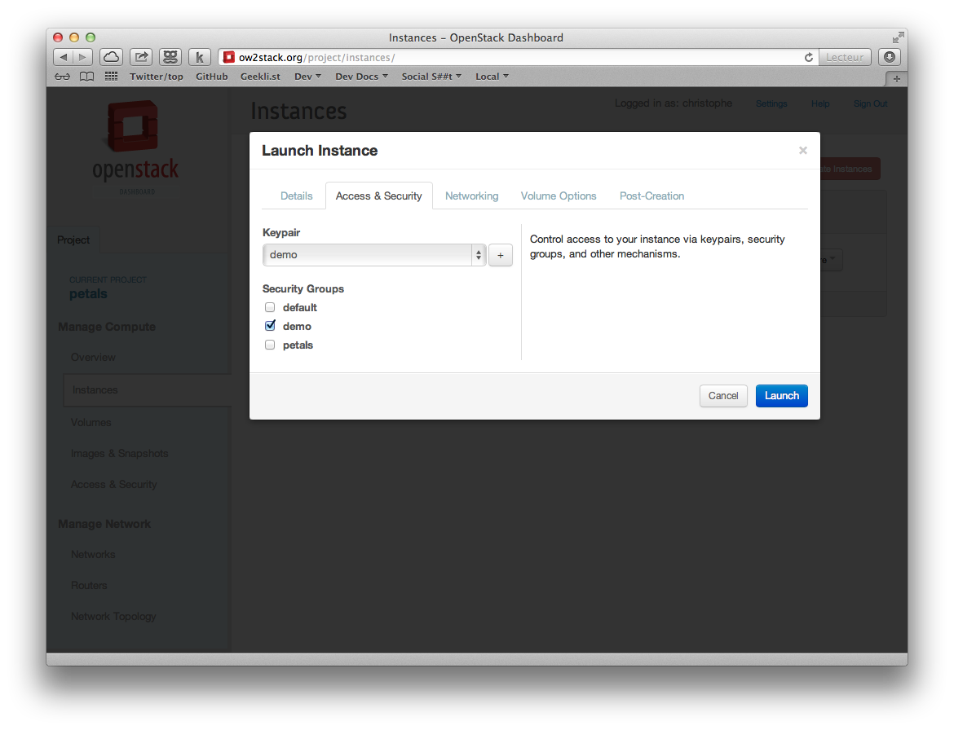Uncheck the demo security group
954x730 pixels.
[x=270, y=326]
